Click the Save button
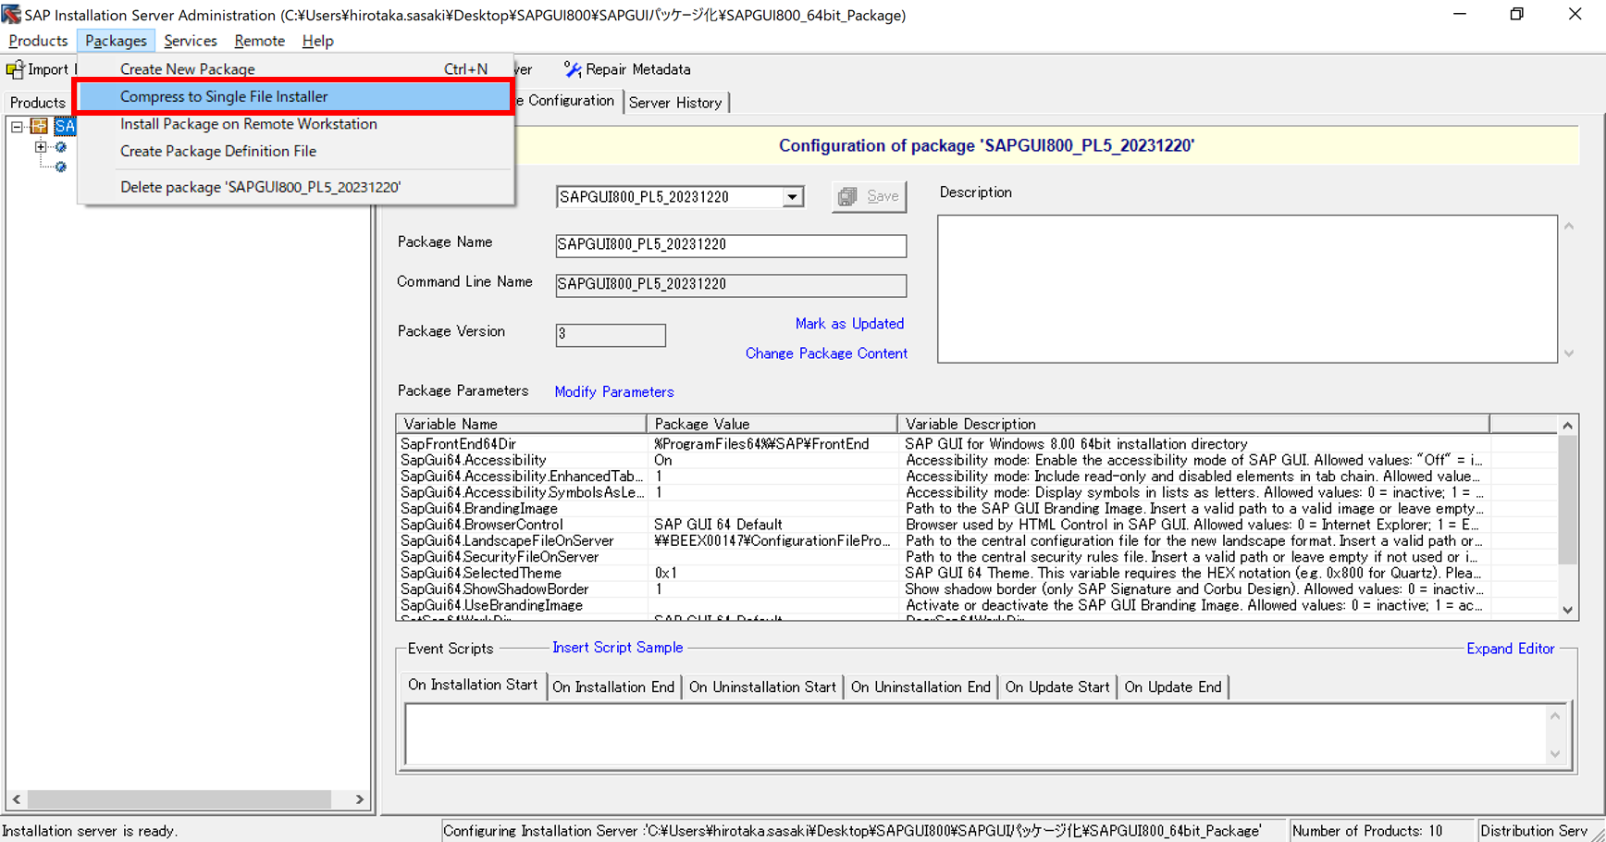 click(869, 196)
